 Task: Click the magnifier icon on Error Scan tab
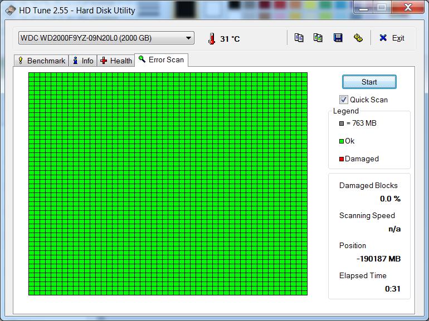(142, 60)
